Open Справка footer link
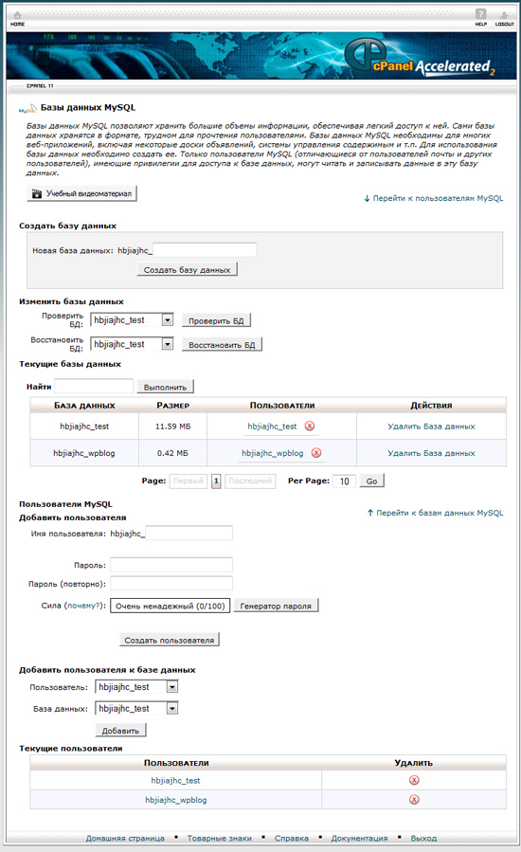 click(x=292, y=838)
